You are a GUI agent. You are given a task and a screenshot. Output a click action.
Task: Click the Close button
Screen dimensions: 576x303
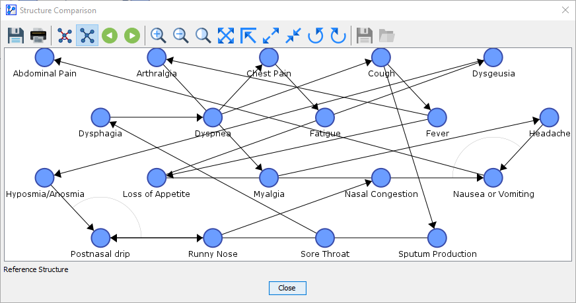287,288
